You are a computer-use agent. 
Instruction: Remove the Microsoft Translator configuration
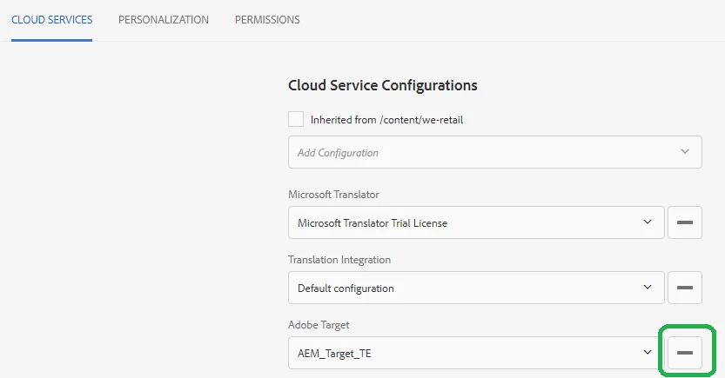(684, 222)
